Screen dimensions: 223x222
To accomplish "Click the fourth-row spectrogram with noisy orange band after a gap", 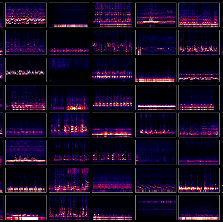I will (26, 98).
